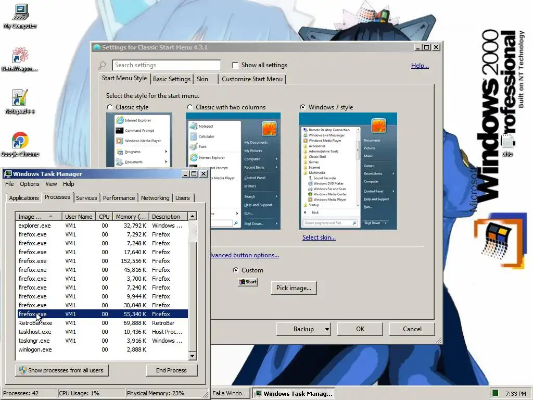This screenshot has width=533, height=400.
Task: Select the firefox.exe row using 152,556 K
Action: tap(103, 261)
